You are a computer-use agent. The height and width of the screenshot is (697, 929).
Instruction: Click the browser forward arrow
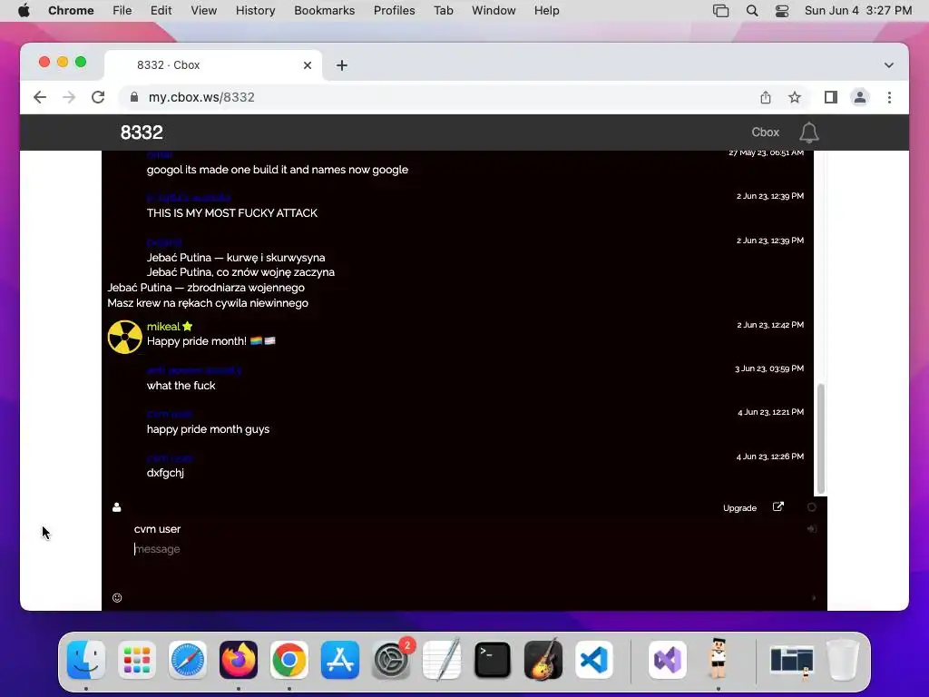(x=69, y=97)
